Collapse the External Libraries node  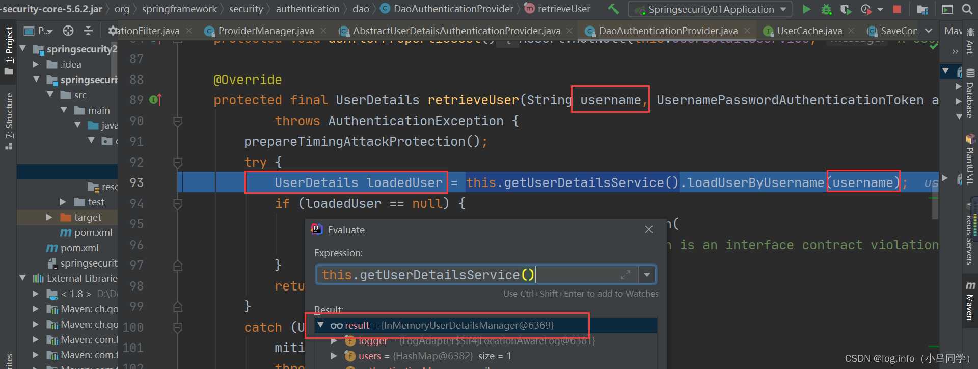click(x=22, y=278)
